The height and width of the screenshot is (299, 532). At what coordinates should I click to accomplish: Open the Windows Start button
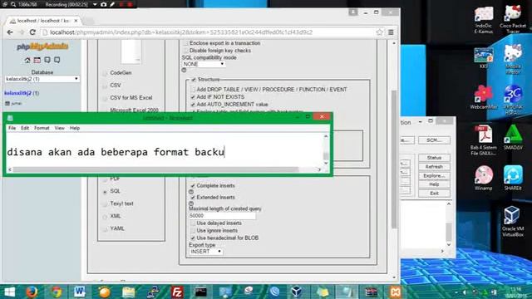9,292
